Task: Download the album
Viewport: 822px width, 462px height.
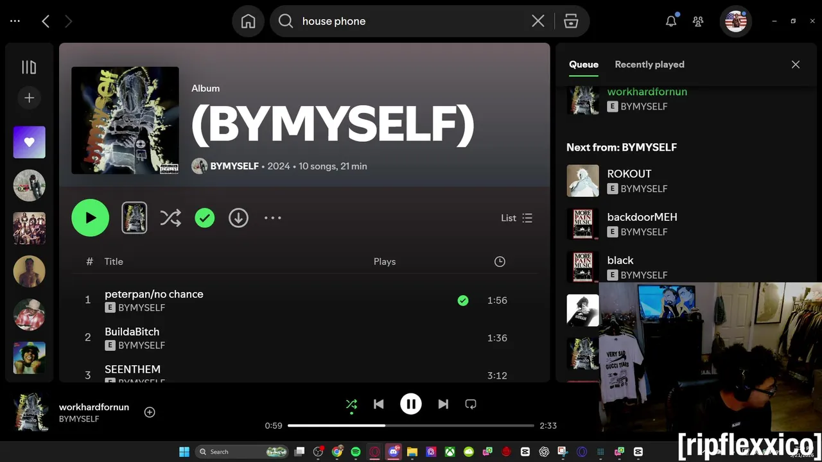Action: 238,218
